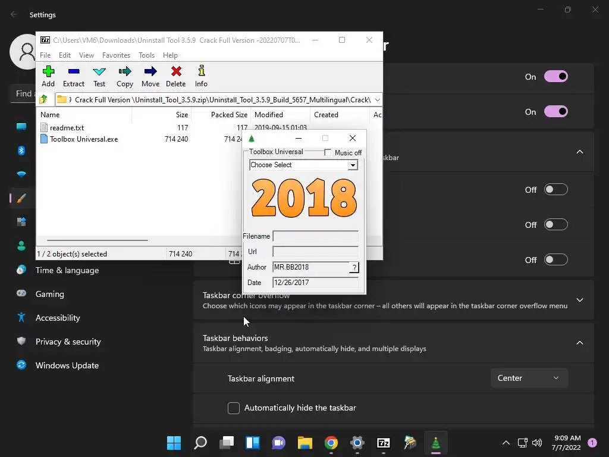Run Test from 7-Zip toolbar
Viewport: 609px width, 457px height.
coord(99,76)
